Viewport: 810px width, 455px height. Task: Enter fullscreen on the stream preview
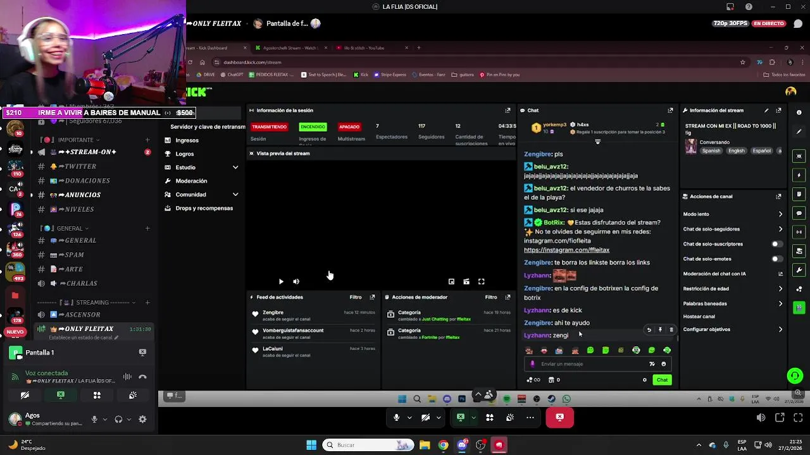tap(482, 282)
